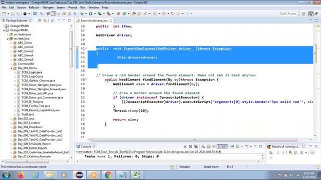Select the ExportEmployees.java editor tab
The image size is (321, 180).
(94, 20)
